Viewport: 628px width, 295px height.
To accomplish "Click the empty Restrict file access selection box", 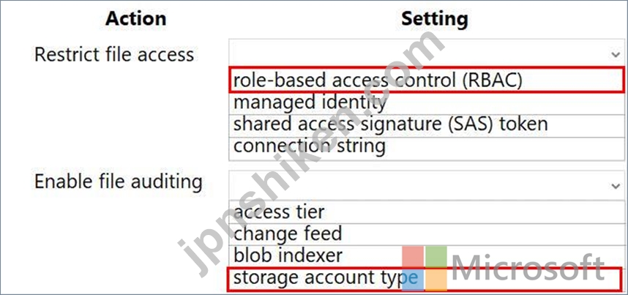I will point(427,53).
